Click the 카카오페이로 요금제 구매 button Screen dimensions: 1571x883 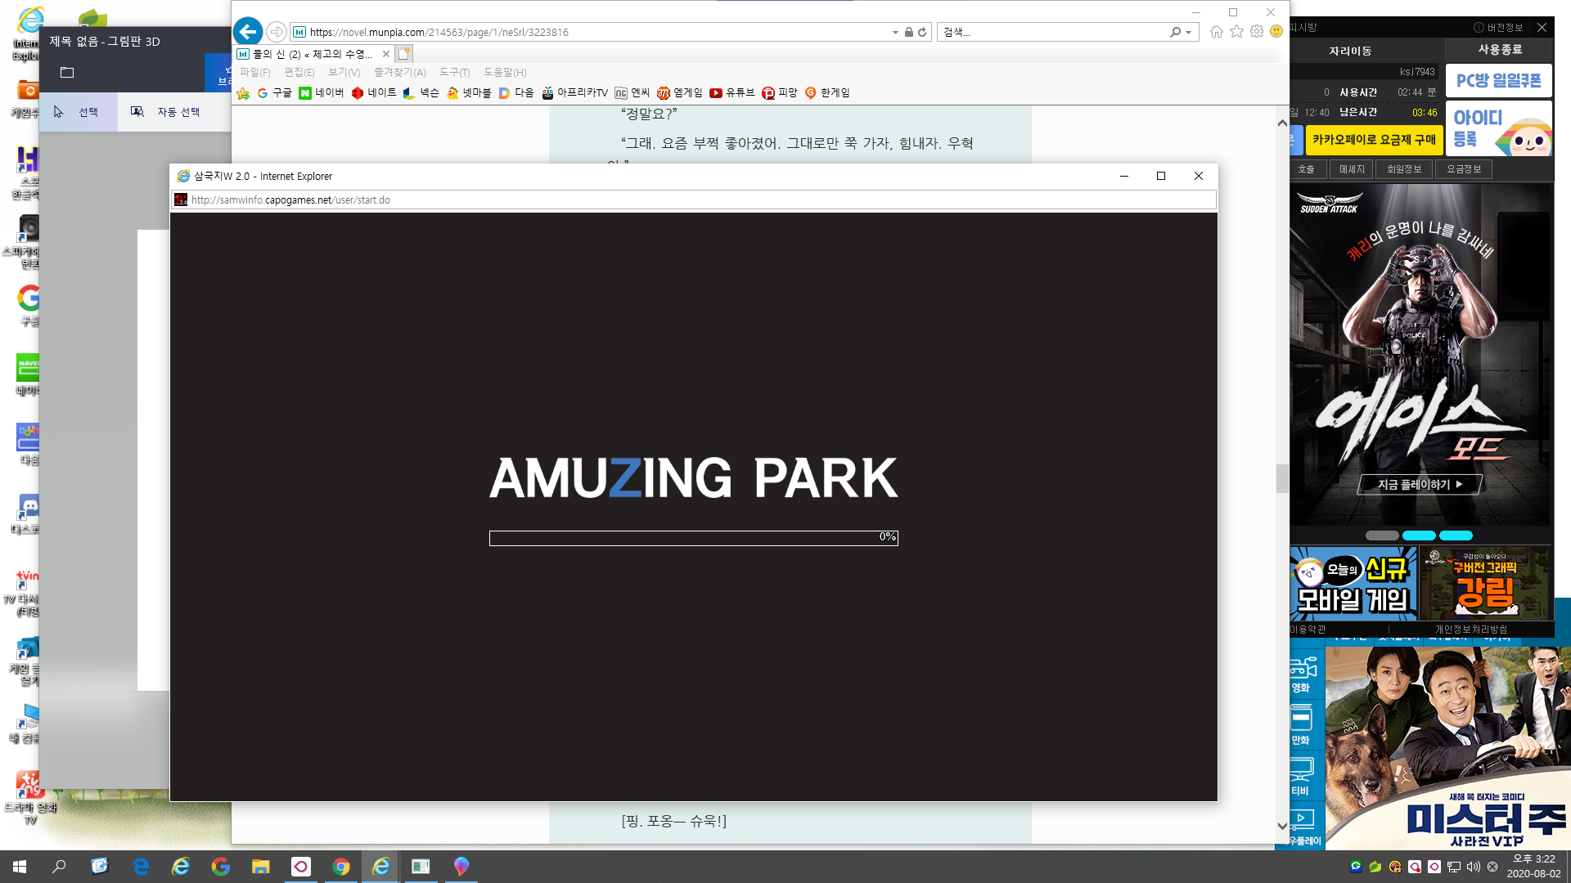click(x=1374, y=140)
